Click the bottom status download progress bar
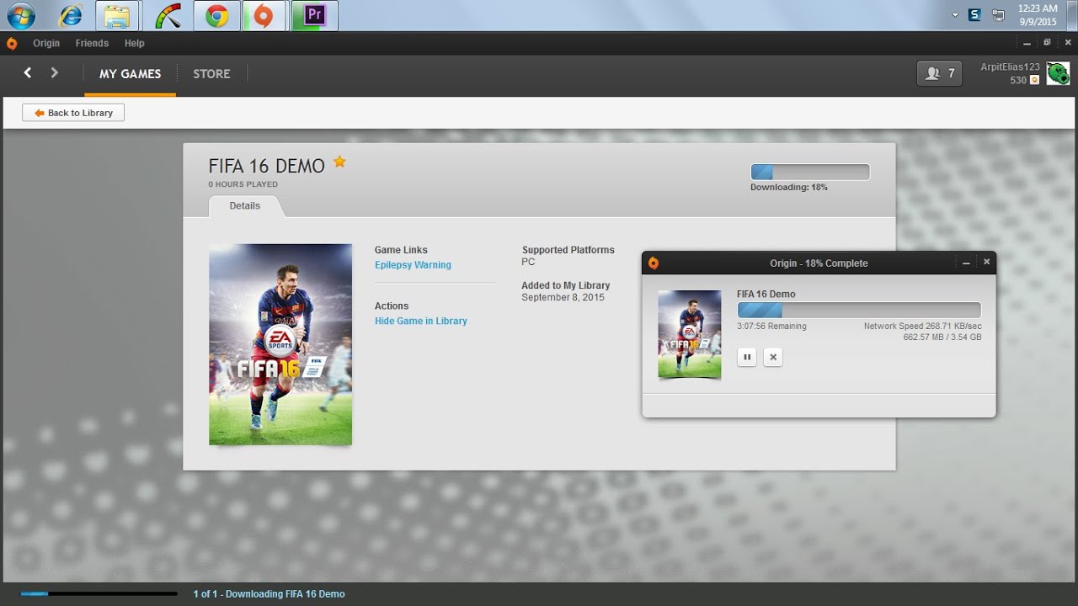The width and height of the screenshot is (1078, 606). click(x=99, y=593)
